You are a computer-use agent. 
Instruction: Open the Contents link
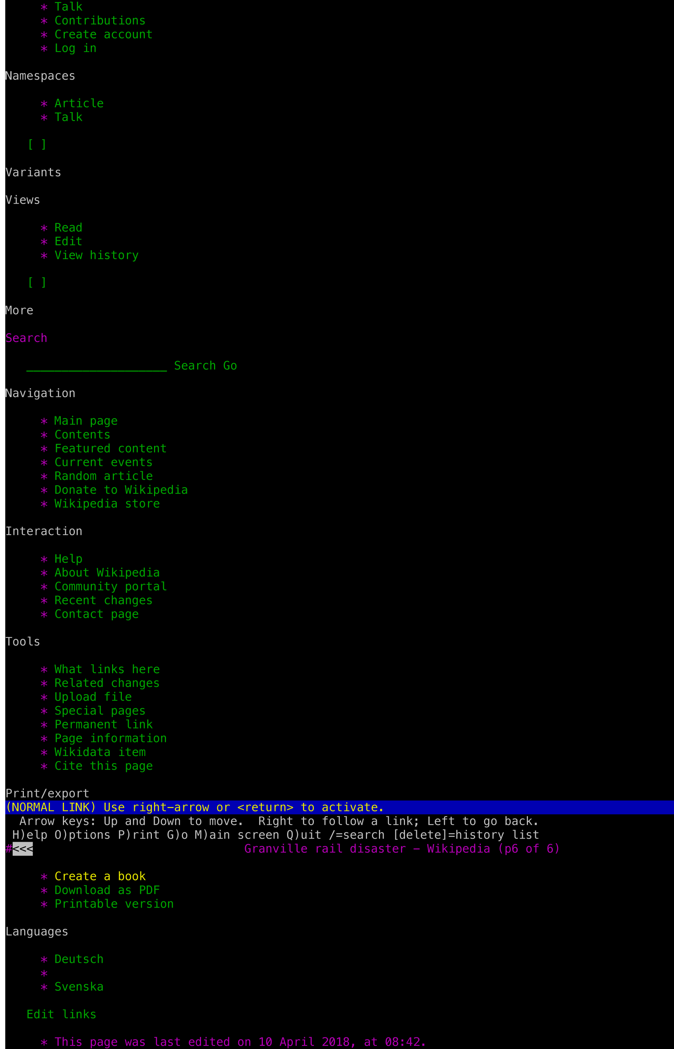82,435
